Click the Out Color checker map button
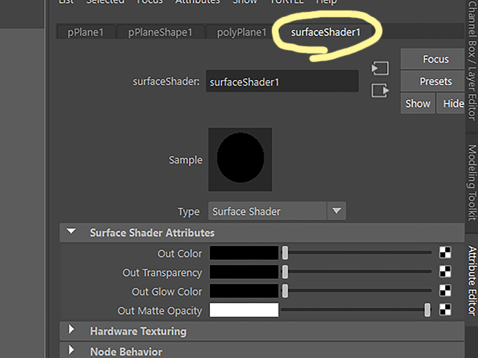Screen dimensions: 478x358 [x=445, y=252]
